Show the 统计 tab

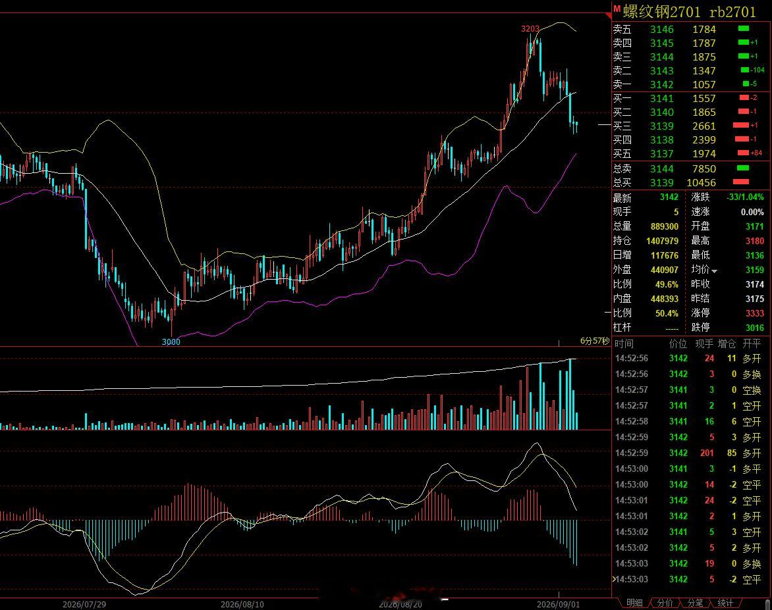[x=725, y=603]
